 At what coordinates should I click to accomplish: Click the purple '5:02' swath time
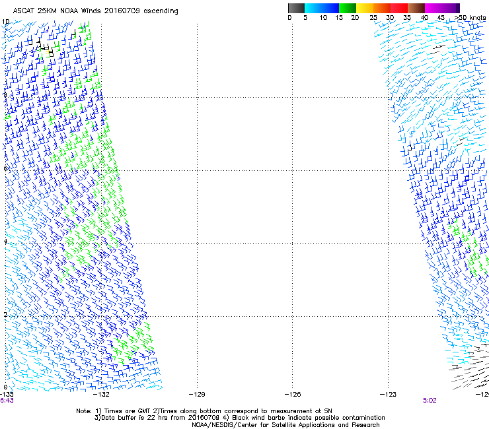430,401
